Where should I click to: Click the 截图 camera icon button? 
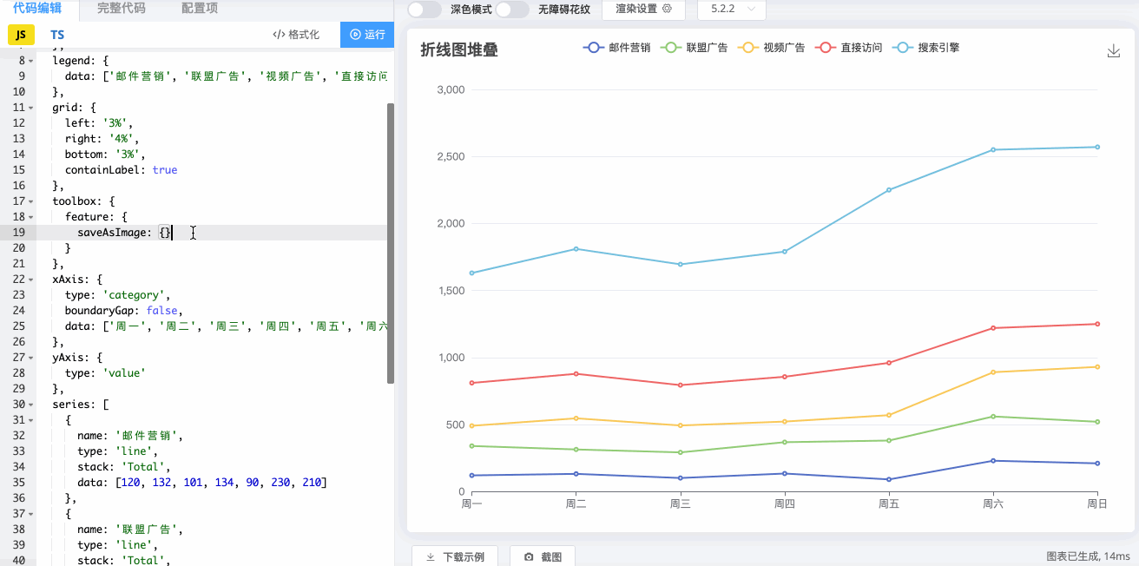point(529,556)
